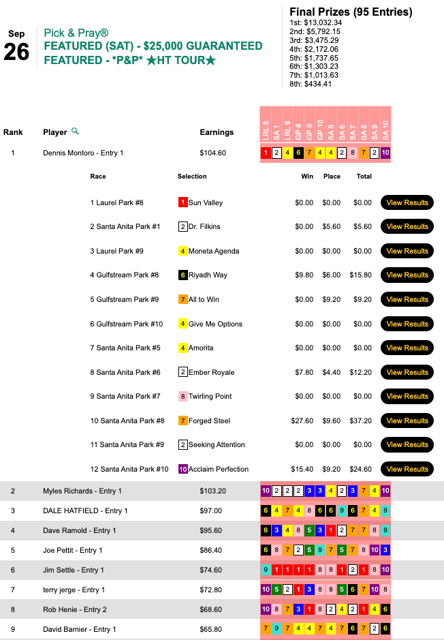Image resolution: width=444 pixels, height=640 pixels.
Task: Open Joe Pettit - Entry 1 row
Action: click(x=222, y=550)
